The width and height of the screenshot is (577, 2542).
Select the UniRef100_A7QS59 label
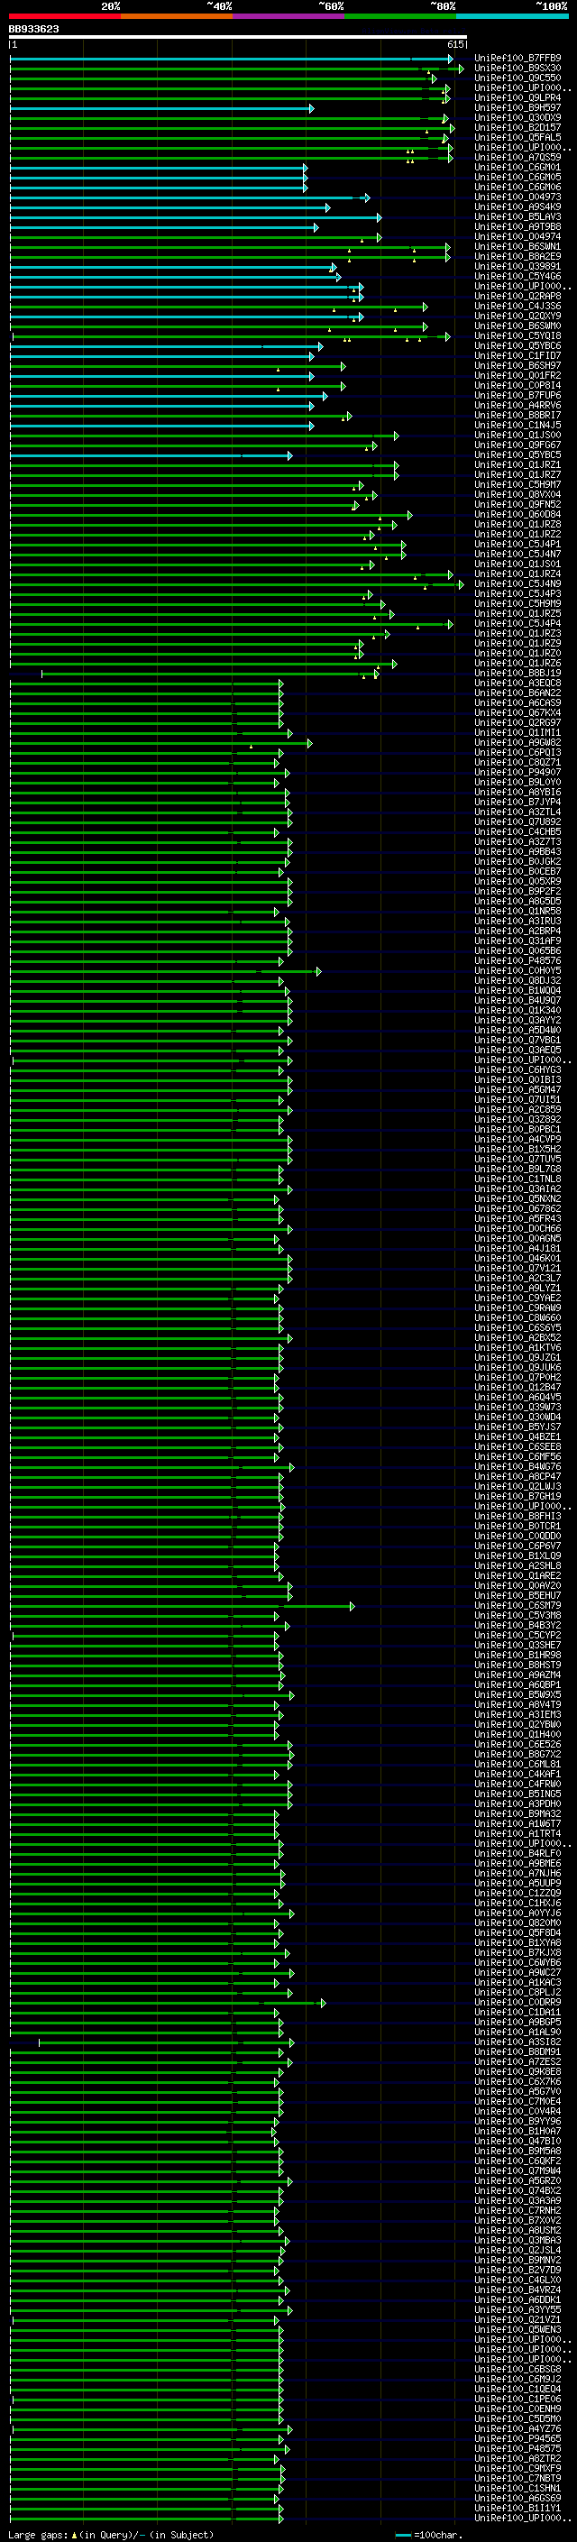517,157
